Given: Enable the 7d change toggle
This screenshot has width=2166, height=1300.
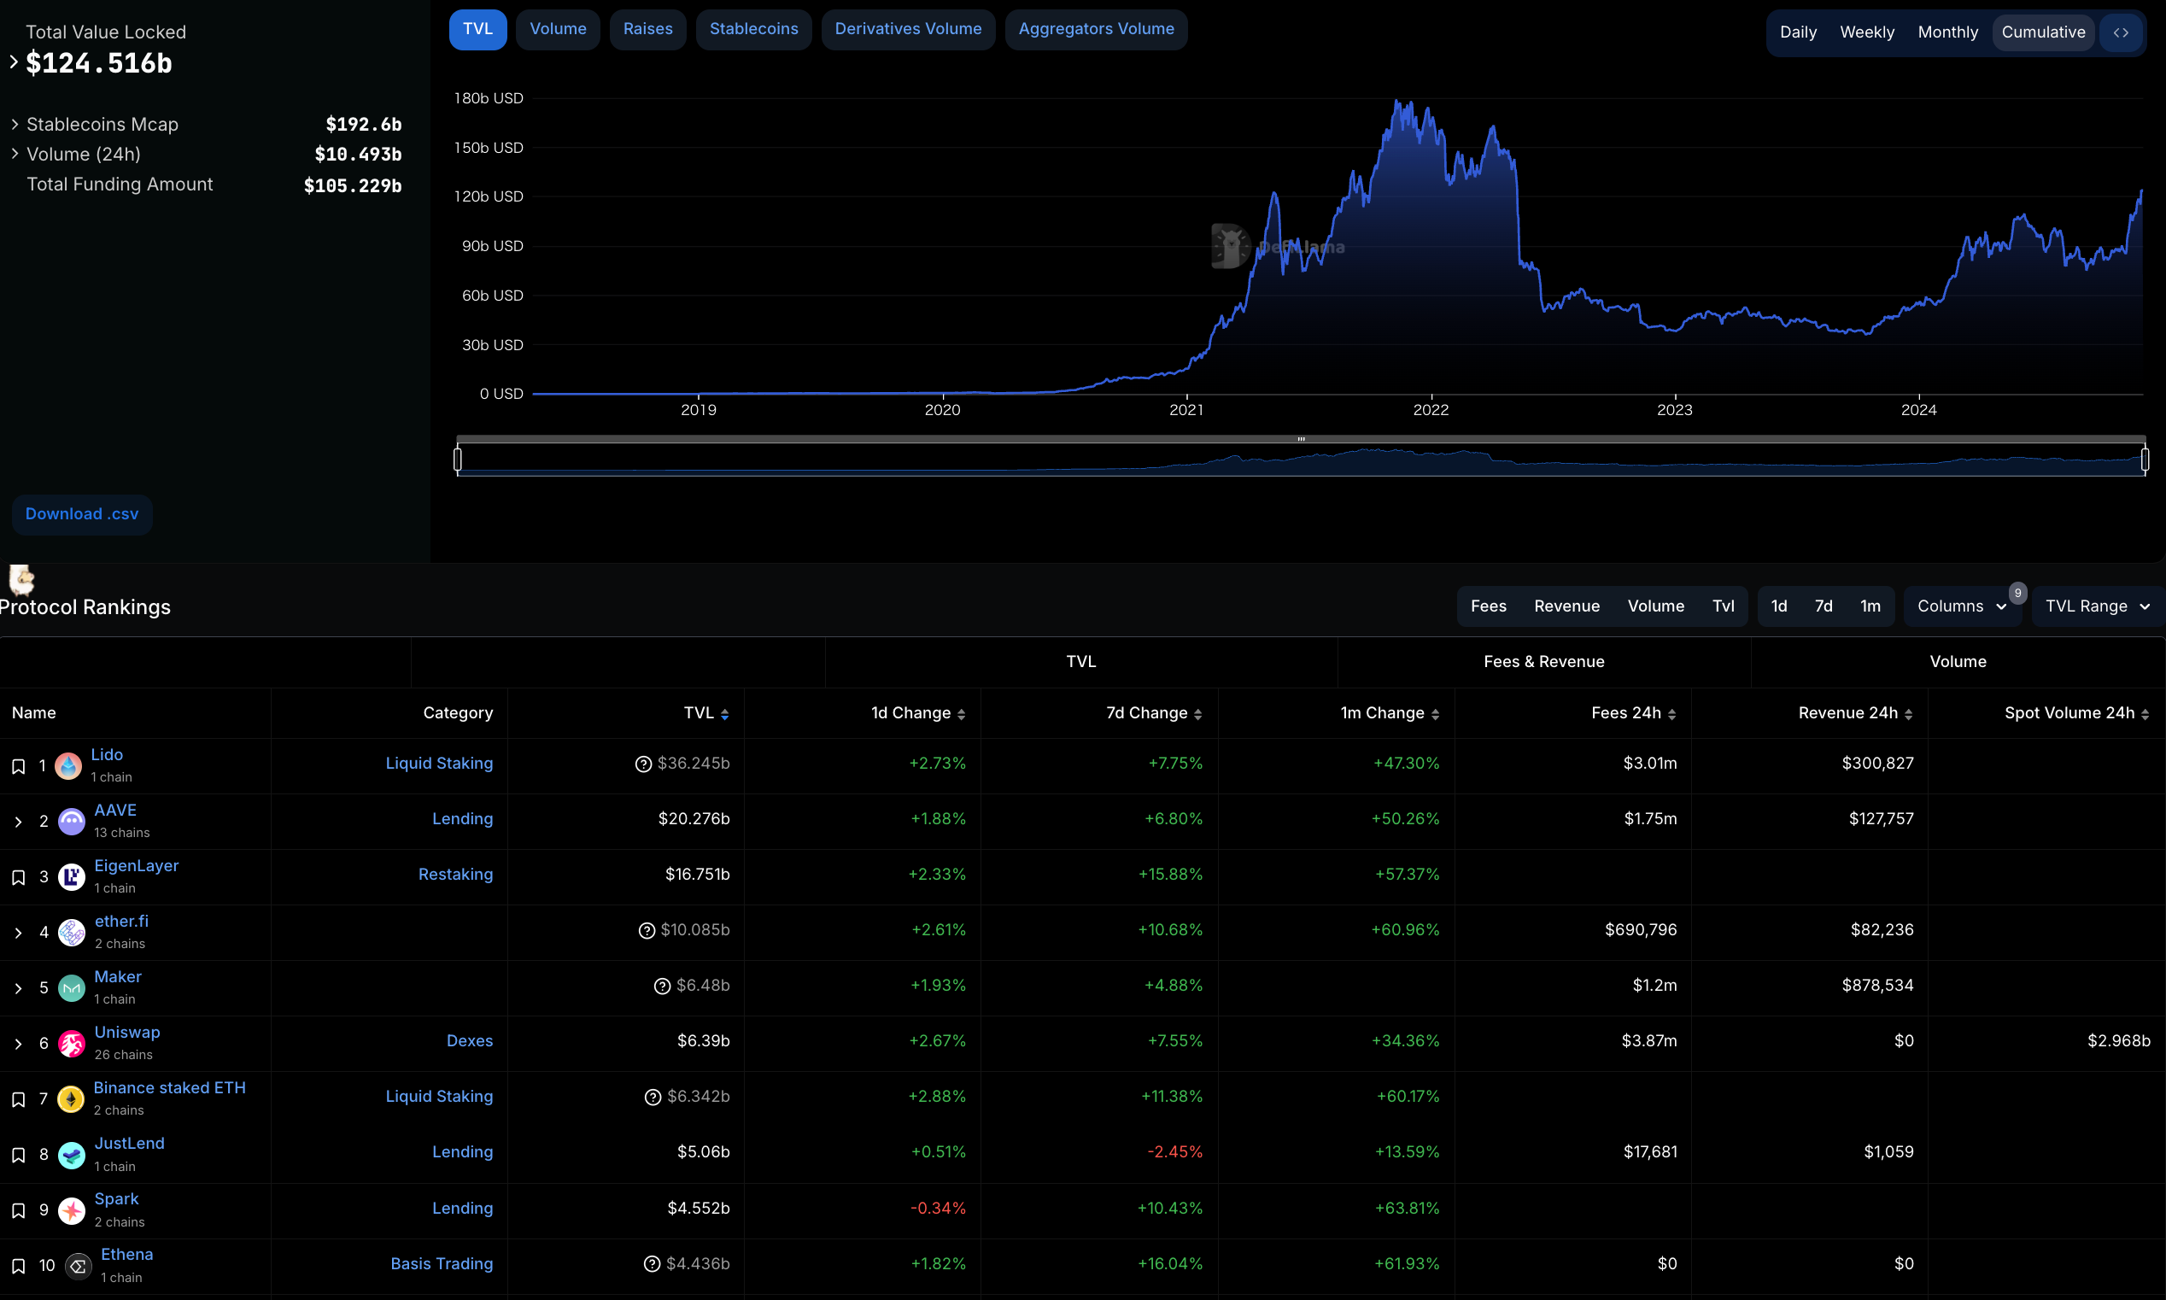Looking at the screenshot, I should (1824, 606).
